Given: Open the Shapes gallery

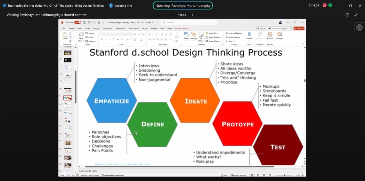Looking at the screenshot, I should (186, 35).
